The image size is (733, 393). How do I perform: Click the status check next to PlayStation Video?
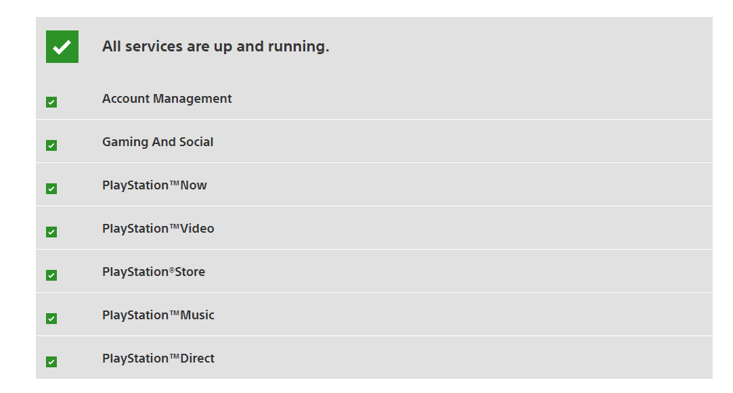[x=51, y=232]
